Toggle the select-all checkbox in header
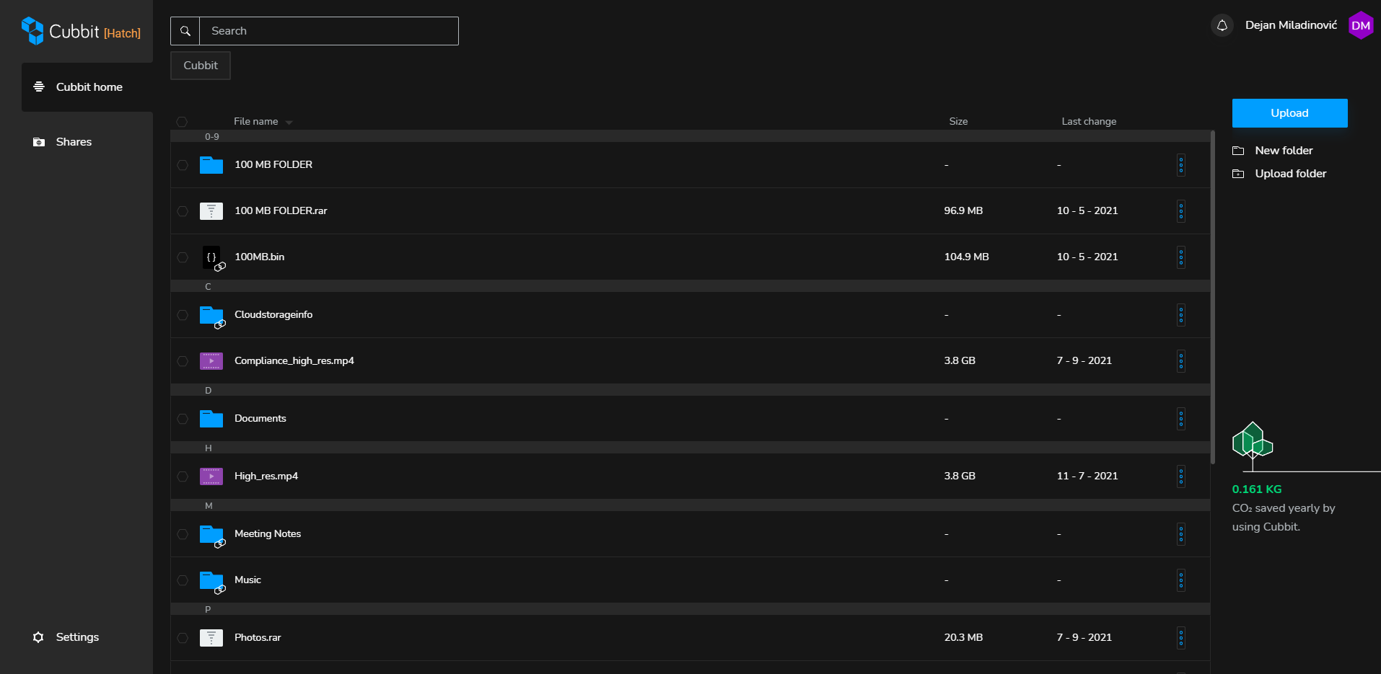The image size is (1381, 674). pyautogui.click(x=182, y=122)
